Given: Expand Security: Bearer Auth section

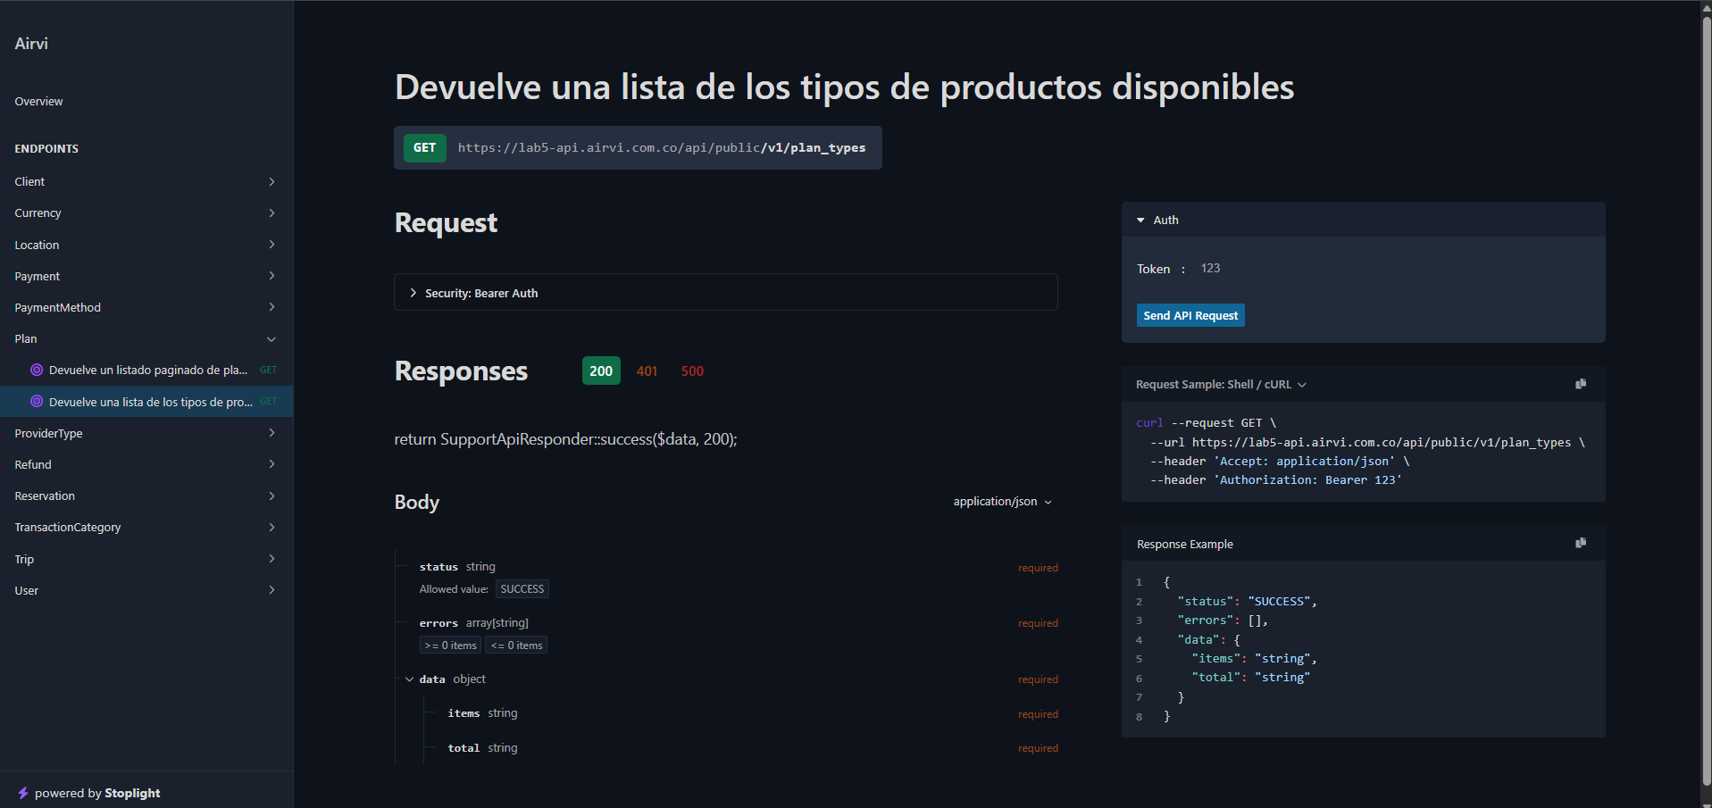Looking at the screenshot, I should click(x=413, y=293).
